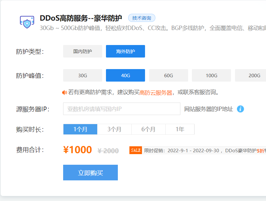The width and height of the screenshot is (266, 201).
Task: Select 3个月 purchase duration
Action: tap(114, 129)
